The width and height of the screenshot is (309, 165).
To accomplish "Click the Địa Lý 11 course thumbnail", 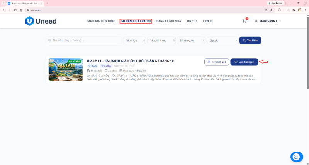I will pos(66,69).
